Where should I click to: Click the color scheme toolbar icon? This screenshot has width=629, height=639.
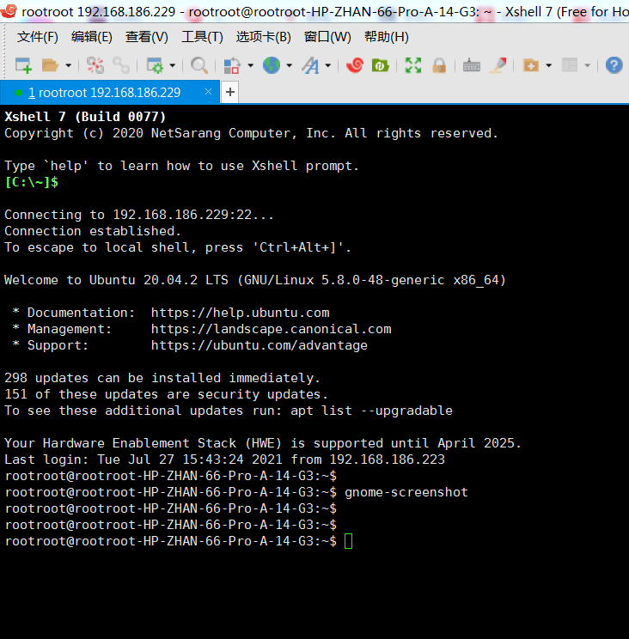[232, 65]
